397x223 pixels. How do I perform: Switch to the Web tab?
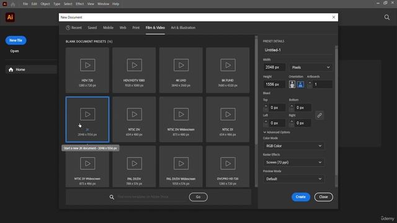[123, 28]
